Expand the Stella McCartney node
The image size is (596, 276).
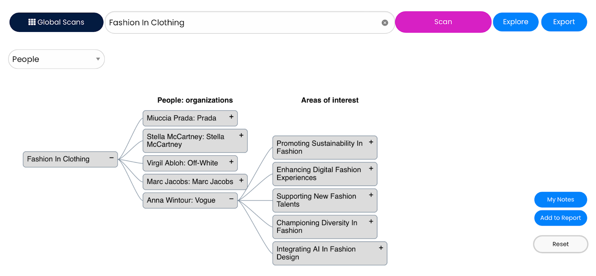click(x=241, y=136)
